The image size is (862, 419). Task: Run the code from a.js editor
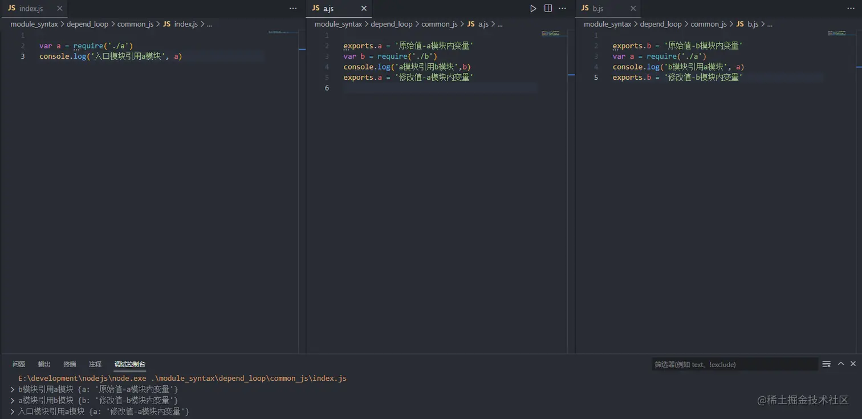533,9
